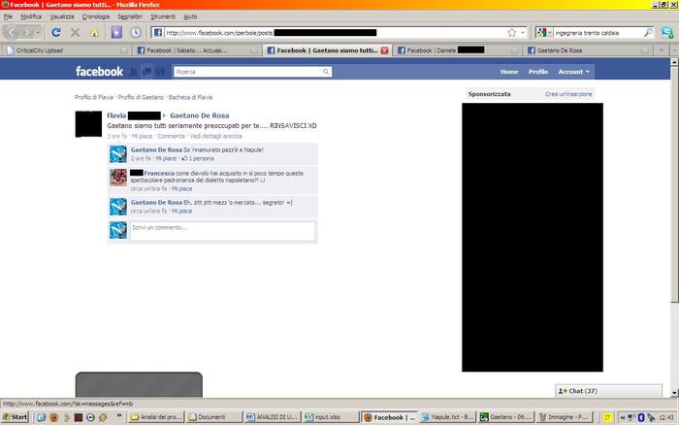Go to Facebook Home
The height and width of the screenshot is (425, 679).
[509, 72]
